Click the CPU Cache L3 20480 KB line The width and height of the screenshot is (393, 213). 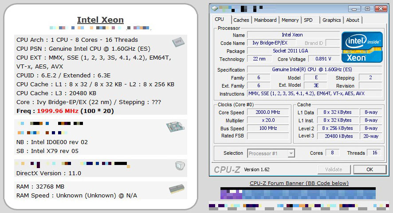(x=56, y=93)
